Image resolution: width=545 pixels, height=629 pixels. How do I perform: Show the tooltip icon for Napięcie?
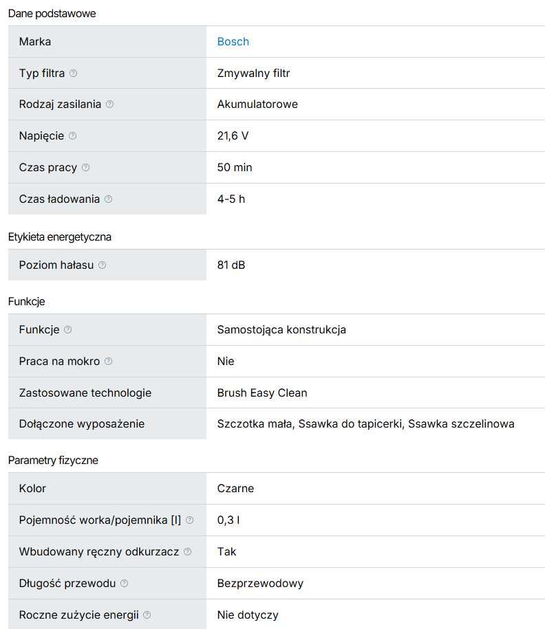click(x=72, y=135)
